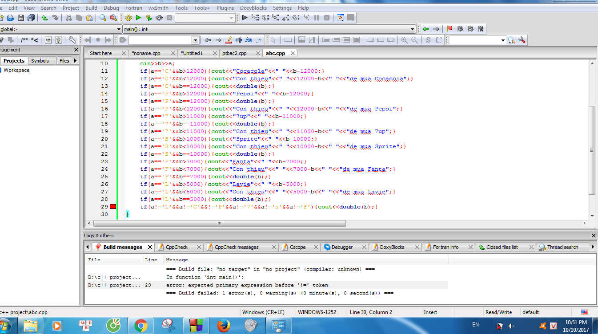This screenshot has width=598, height=334.
Task: Show more Management tabs with right arrow
Action: 75,61
